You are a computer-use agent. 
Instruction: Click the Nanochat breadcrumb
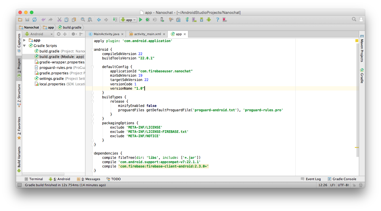[29, 27]
